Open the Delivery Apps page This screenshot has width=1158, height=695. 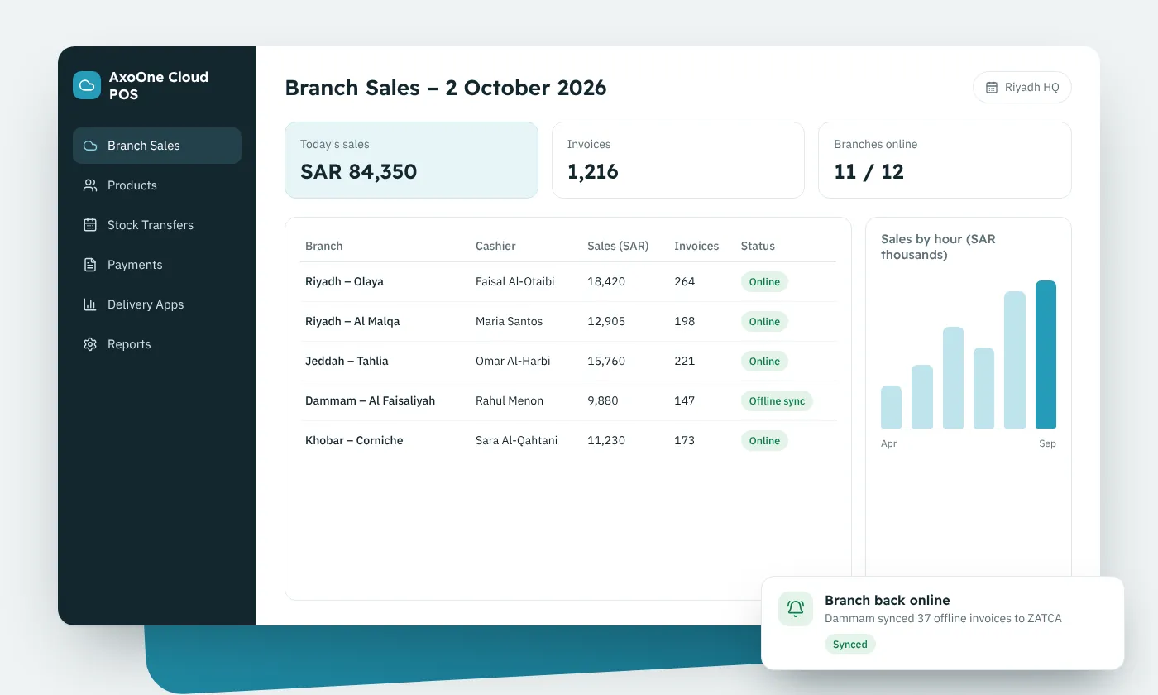coord(157,304)
